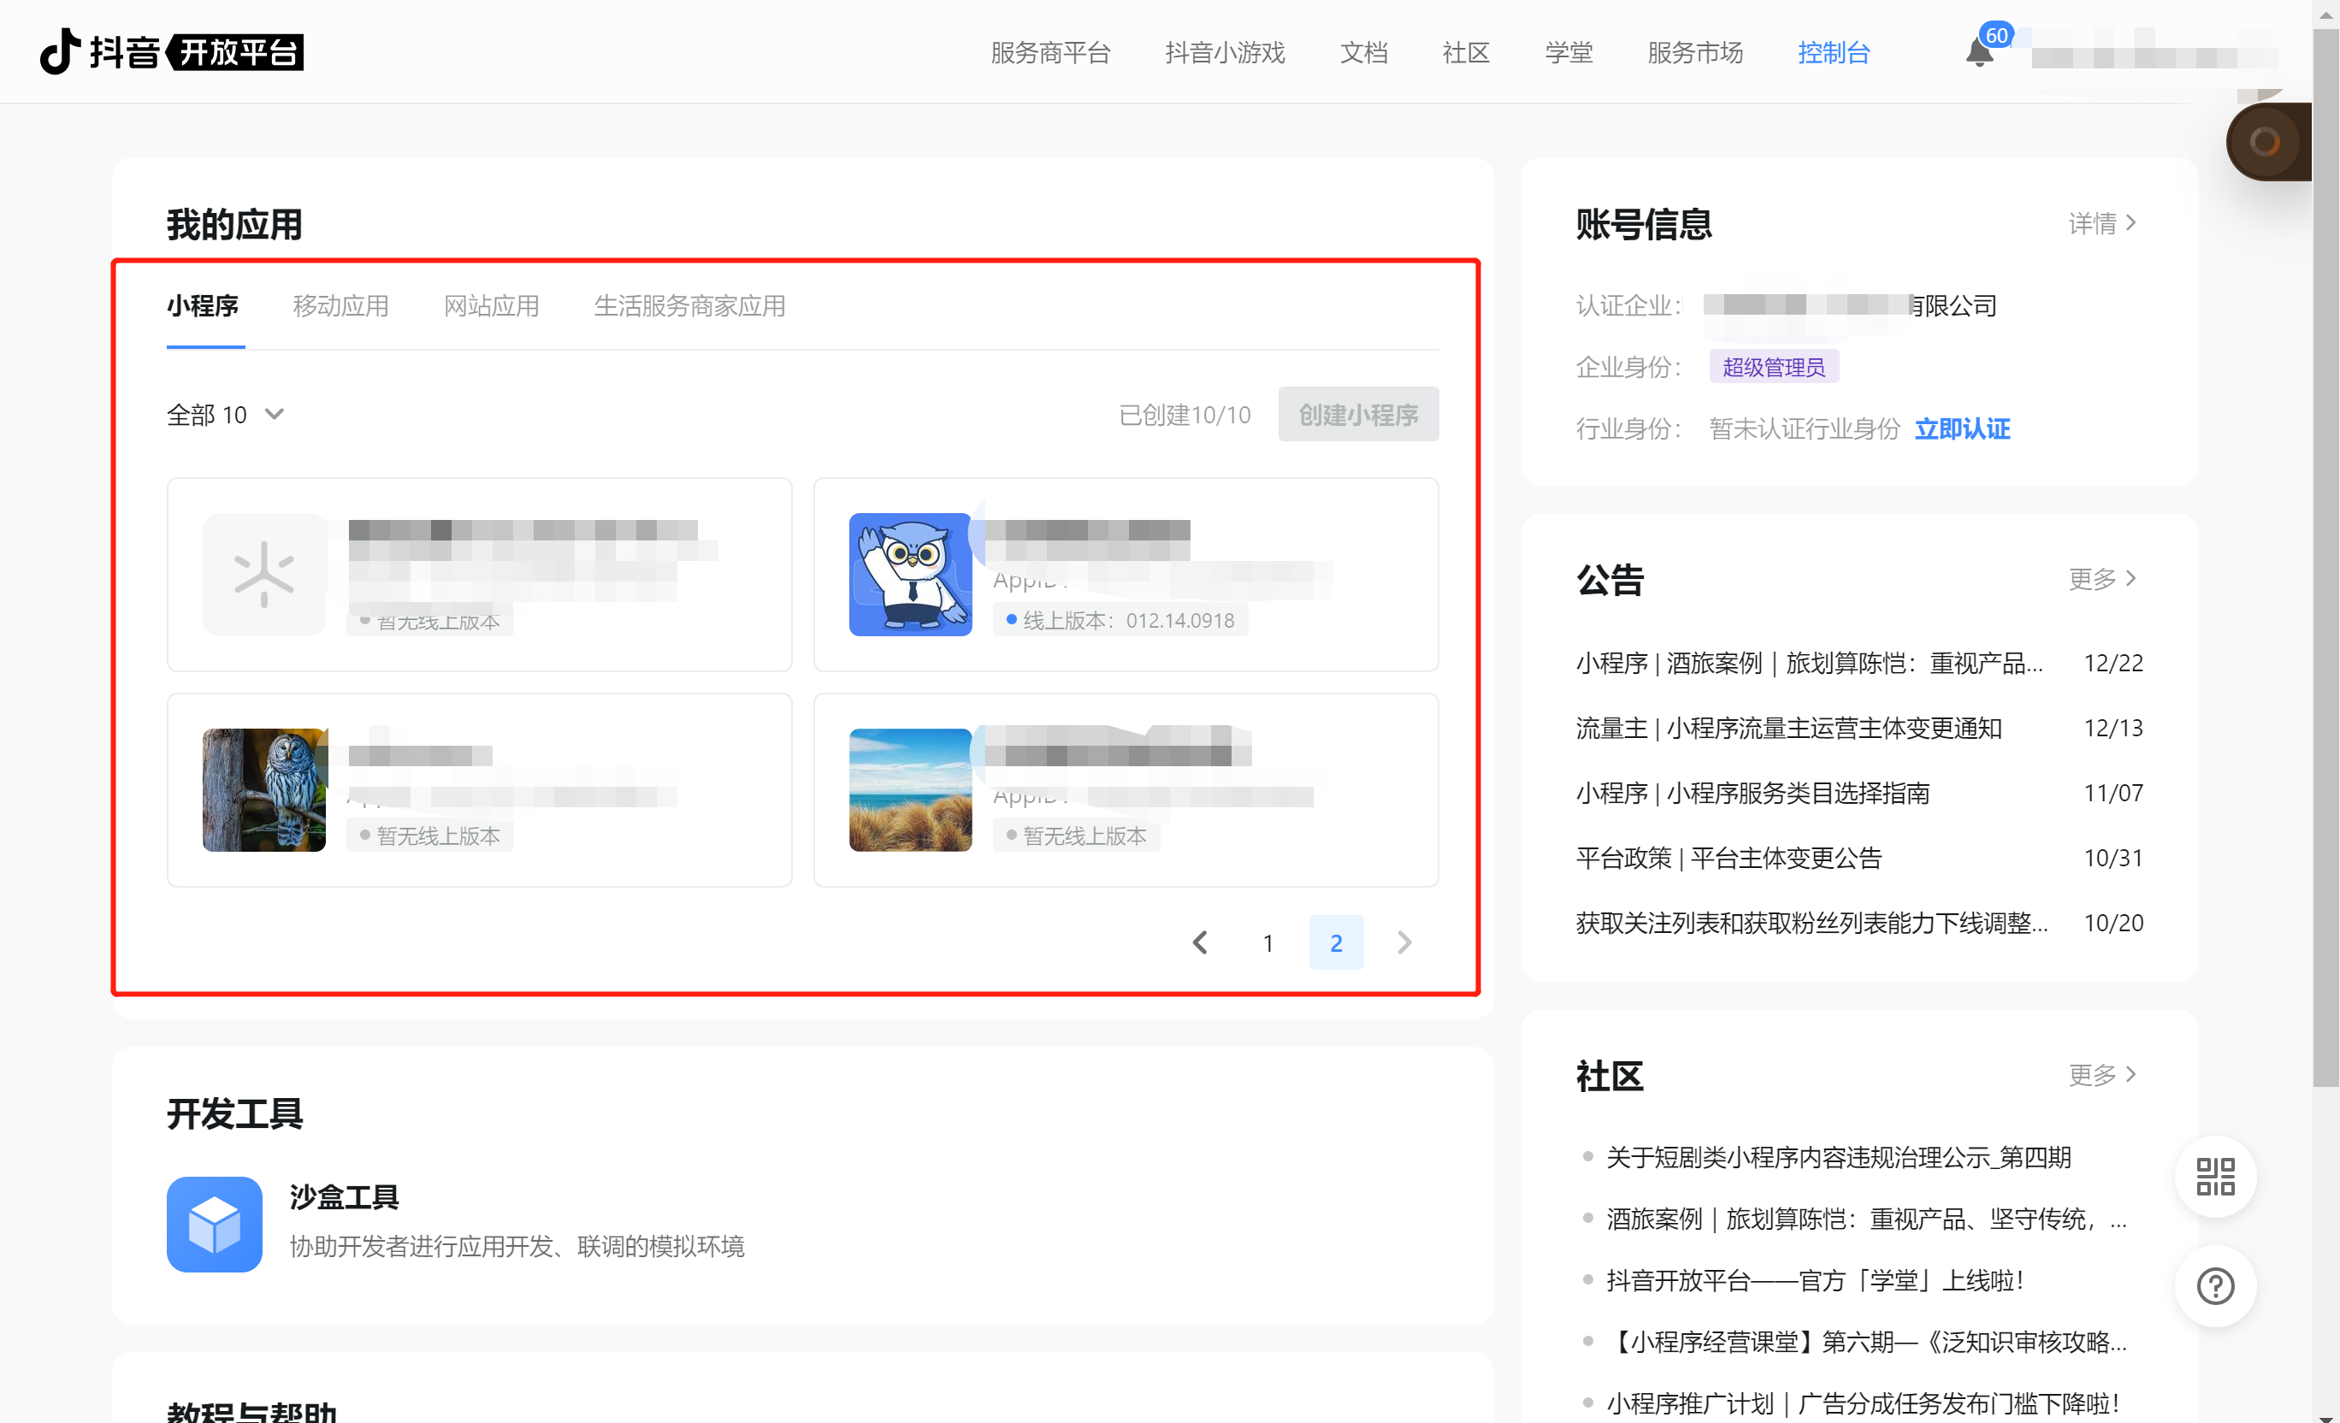Click the brown floating widget at right edge
This screenshot has width=2340, height=1423.
point(2270,141)
